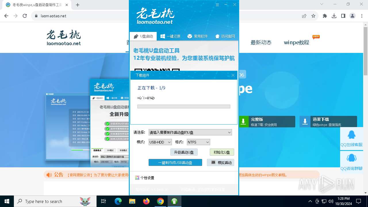Open Chrome three-dot menu
The width and height of the screenshot is (368, 207).
point(362,16)
